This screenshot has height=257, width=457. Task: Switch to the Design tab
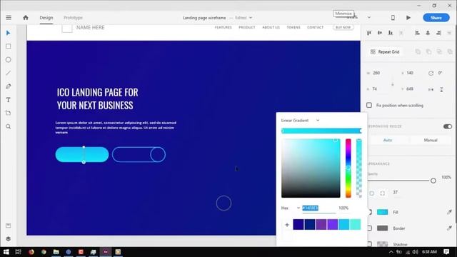tap(46, 18)
